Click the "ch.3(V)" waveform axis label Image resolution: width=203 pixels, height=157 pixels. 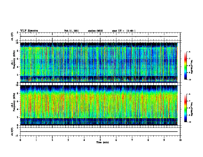tap(12, 132)
